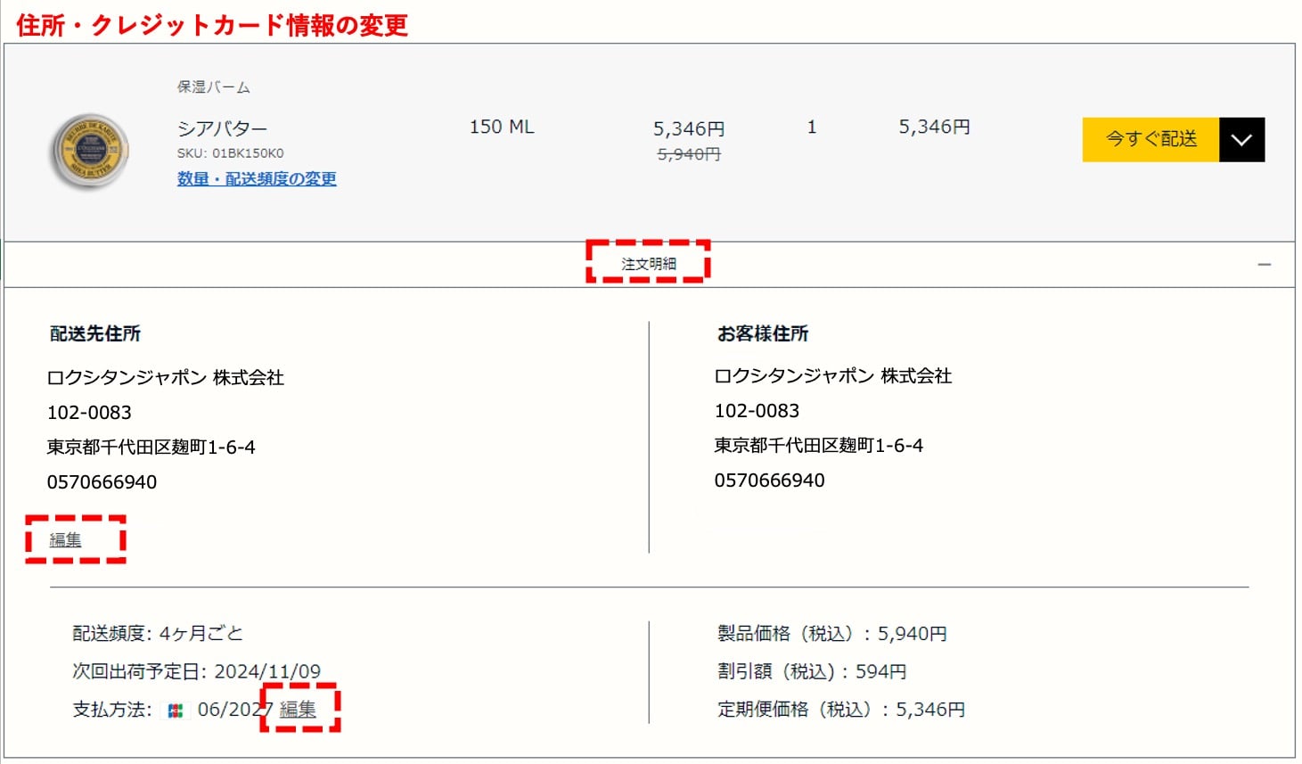
Task: Click the struck-through price 5,940円
Action: point(688,154)
